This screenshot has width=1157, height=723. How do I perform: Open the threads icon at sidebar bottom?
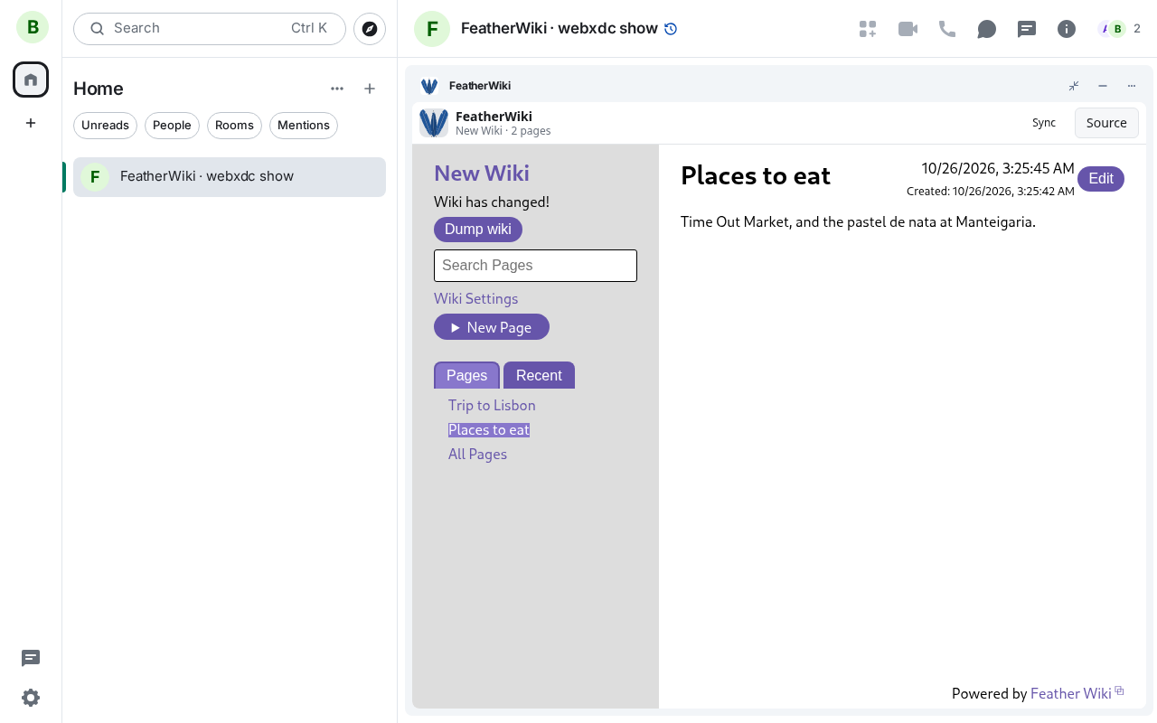click(x=31, y=658)
